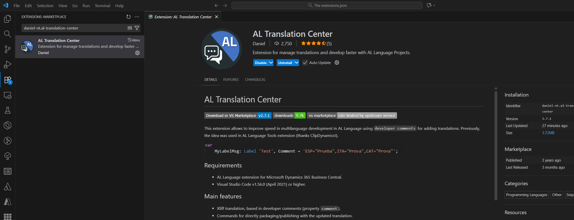
Task: Click the details pane vertical scrollbar
Action: click(496, 146)
